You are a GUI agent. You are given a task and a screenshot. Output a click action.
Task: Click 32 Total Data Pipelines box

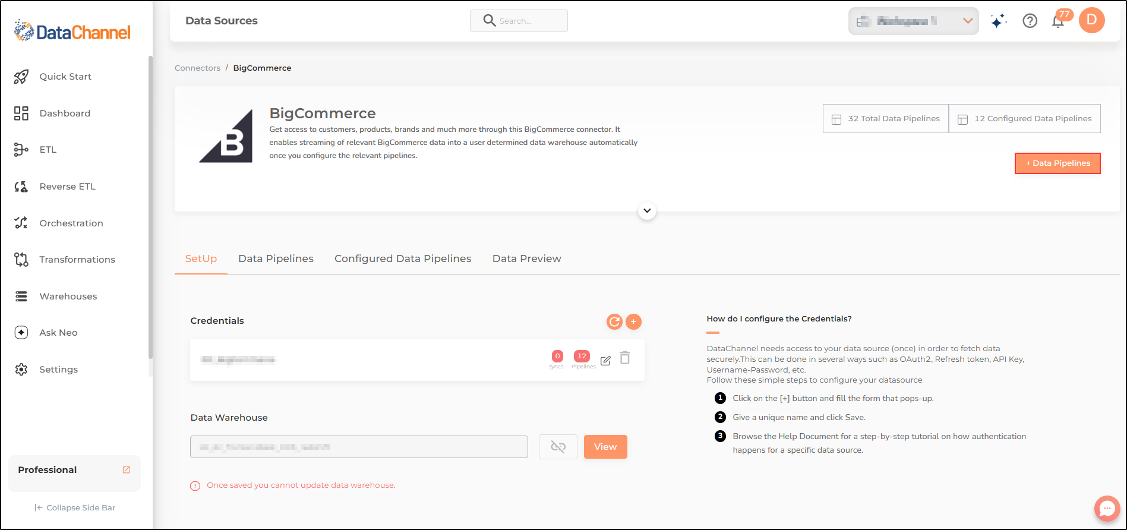pos(886,119)
